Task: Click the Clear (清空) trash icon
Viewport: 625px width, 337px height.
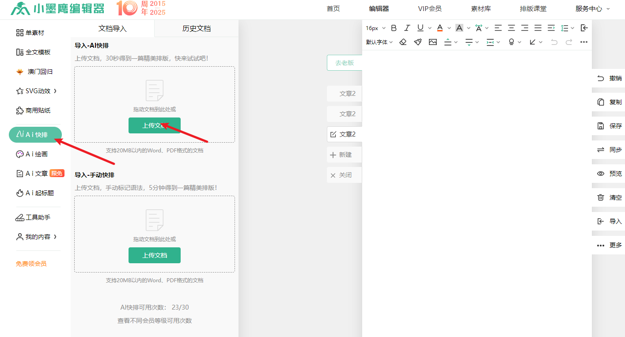Action: (601, 197)
